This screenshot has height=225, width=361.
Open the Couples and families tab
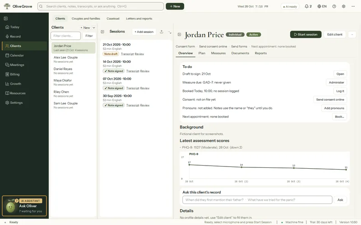(x=86, y=18)
